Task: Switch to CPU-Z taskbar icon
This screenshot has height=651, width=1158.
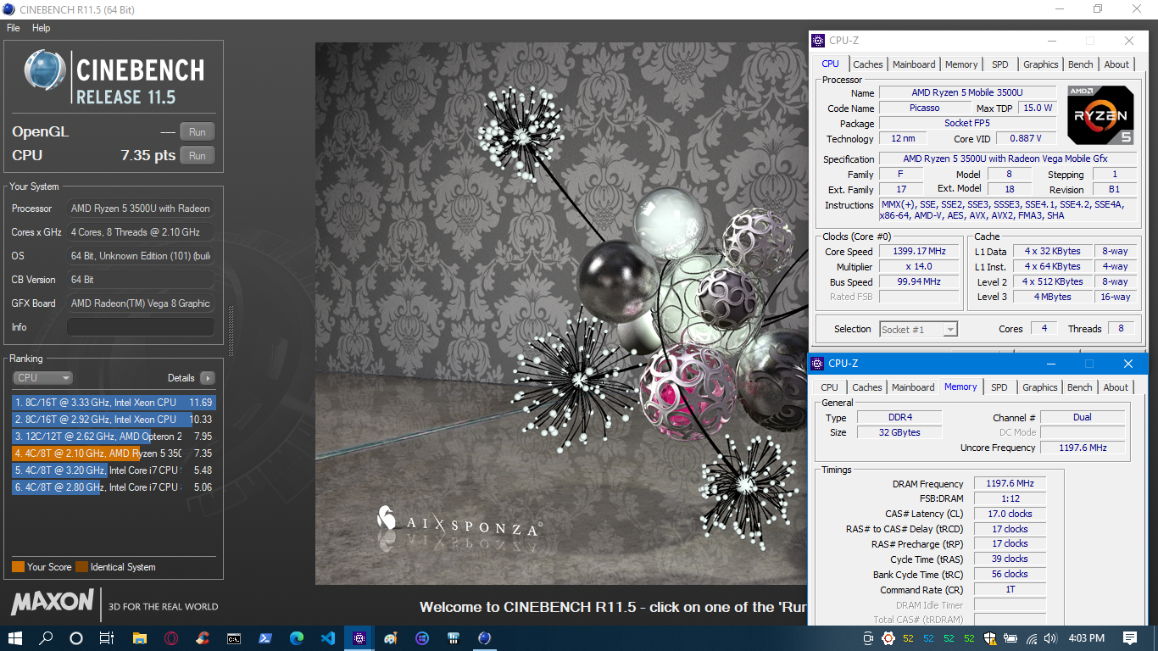Action: pyautogui.click(x=359, y=638)
